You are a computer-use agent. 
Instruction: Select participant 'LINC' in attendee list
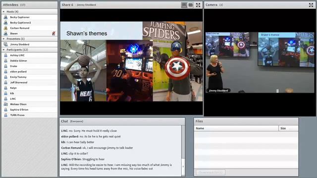pyautogui.click(x=30, y=99)
